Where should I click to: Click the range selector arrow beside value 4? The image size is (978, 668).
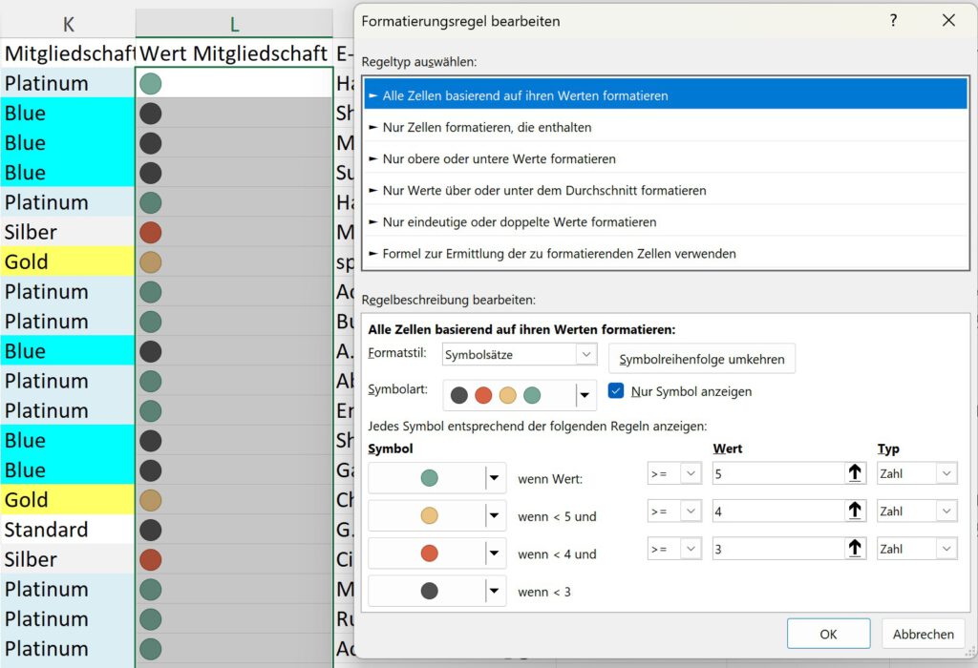(855, 511)
